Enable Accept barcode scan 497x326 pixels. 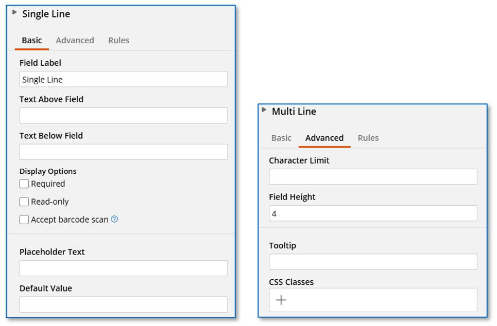coord(24,220)
